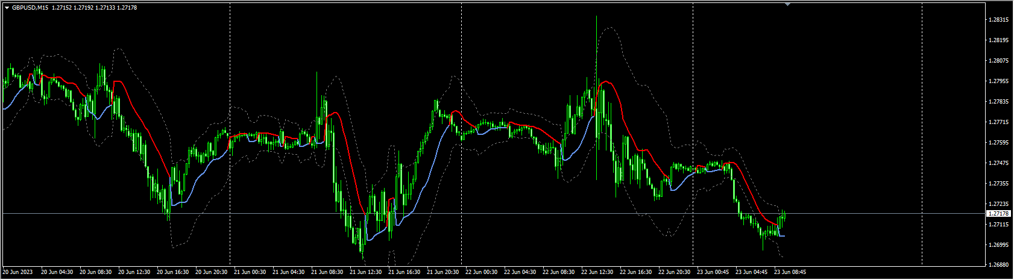
Task: Click the 20 Jun 16:30 time label
Action: (173, 272)
